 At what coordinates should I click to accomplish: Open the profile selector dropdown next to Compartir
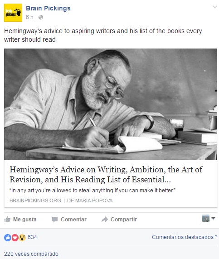click(209, 218)
